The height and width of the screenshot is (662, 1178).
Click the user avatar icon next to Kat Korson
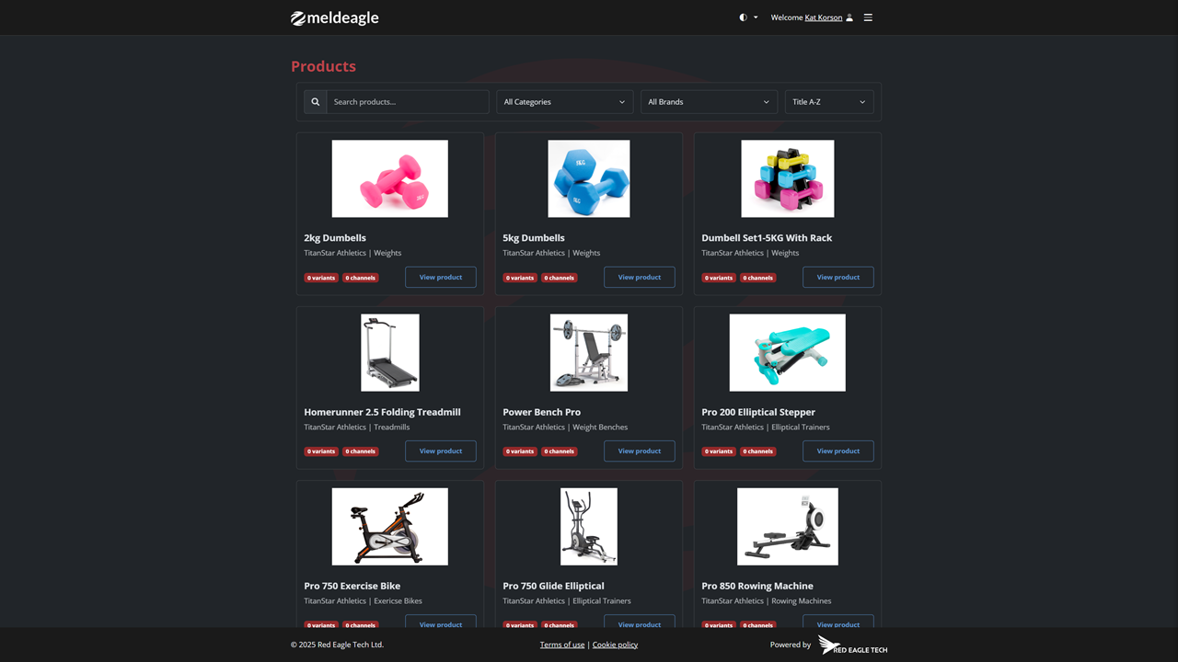click(848, 17)
